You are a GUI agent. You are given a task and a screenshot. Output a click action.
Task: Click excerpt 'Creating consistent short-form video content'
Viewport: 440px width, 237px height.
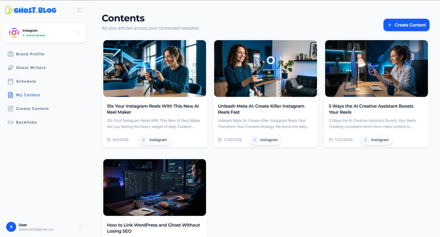371,127
